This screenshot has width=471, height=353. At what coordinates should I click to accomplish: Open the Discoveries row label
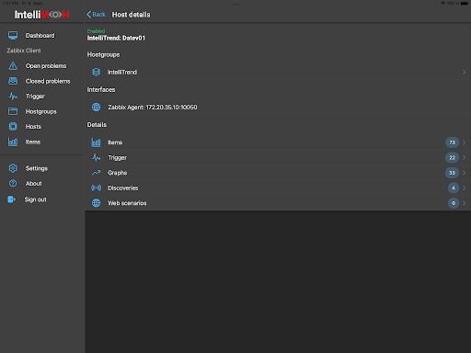coord(122,188)
